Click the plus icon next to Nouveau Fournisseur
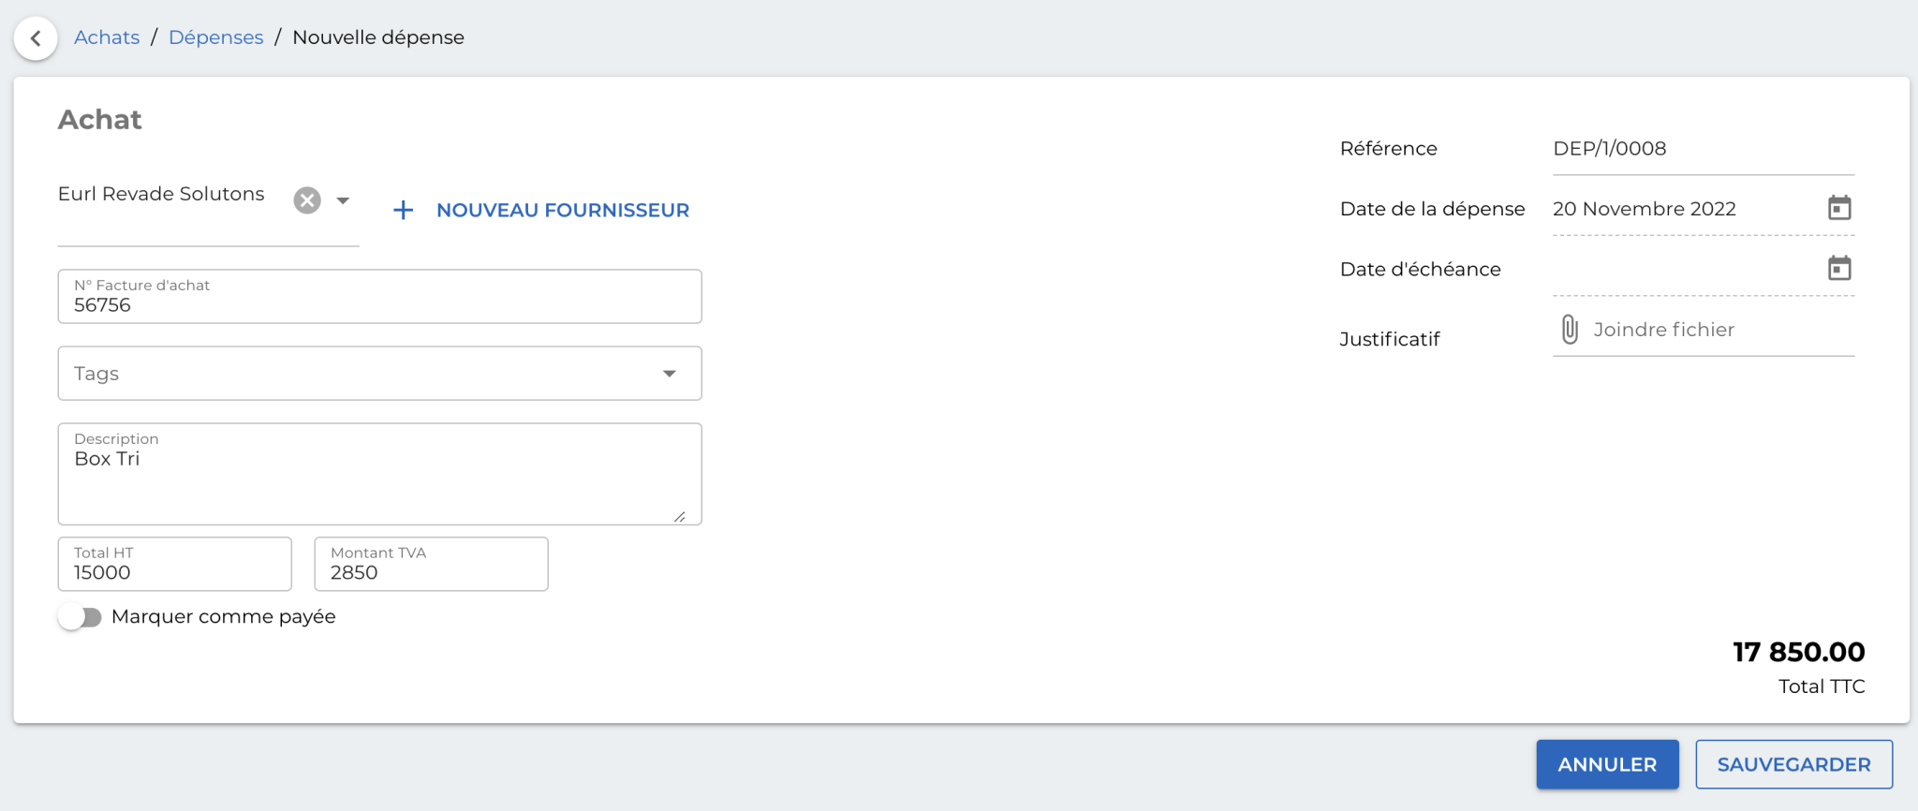Screen dimensions: 1918x811 tap(403, 209)
